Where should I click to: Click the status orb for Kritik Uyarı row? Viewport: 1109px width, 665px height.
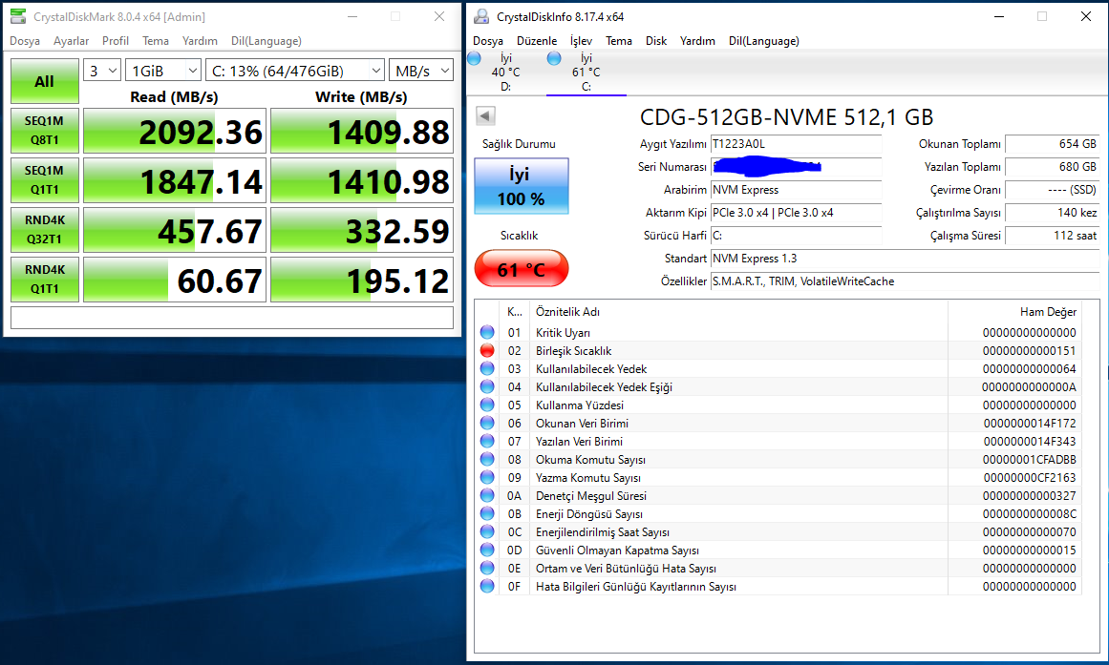pos(486,332)
